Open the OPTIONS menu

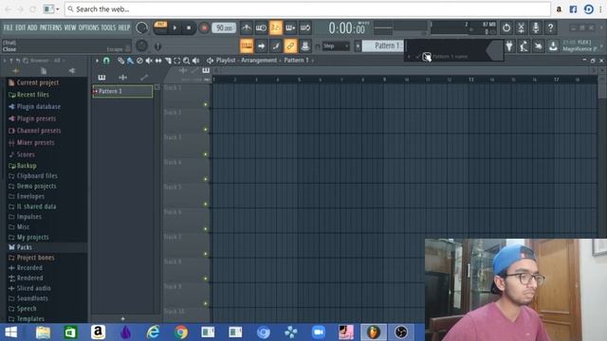point(88,27)
